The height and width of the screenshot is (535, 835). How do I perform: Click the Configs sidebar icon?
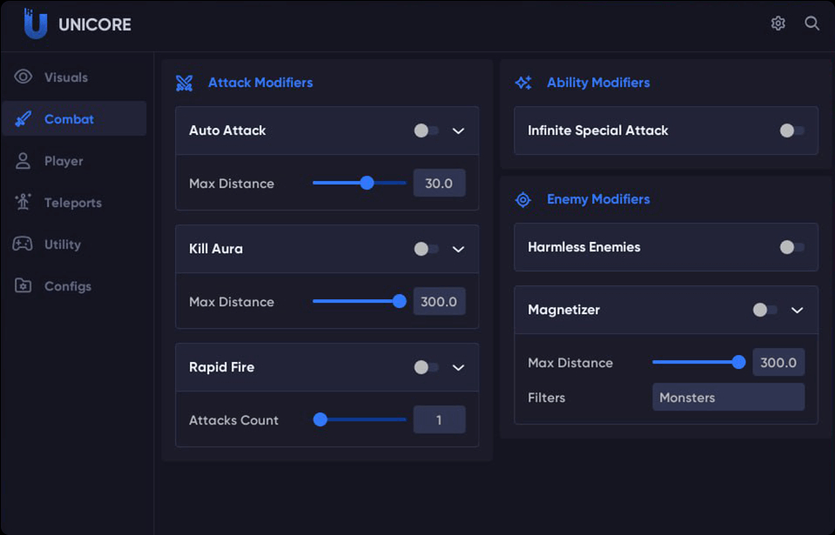tap(21, 285)
